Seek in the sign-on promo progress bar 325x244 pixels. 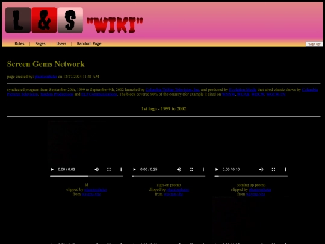(x=169, y=176)
